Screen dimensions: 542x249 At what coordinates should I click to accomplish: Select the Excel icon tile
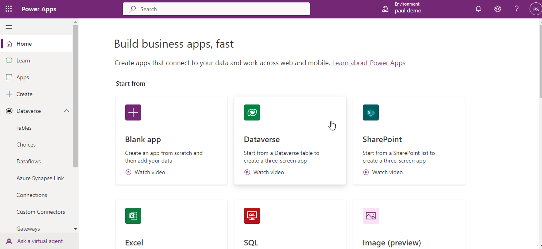coord(133,216)
